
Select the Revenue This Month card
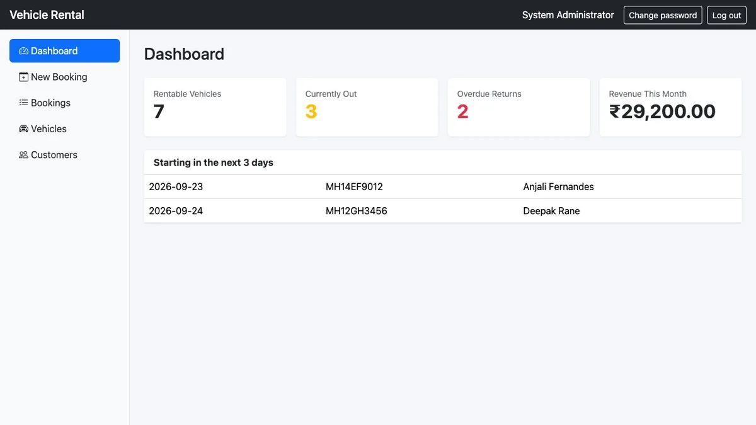[670, 107]
